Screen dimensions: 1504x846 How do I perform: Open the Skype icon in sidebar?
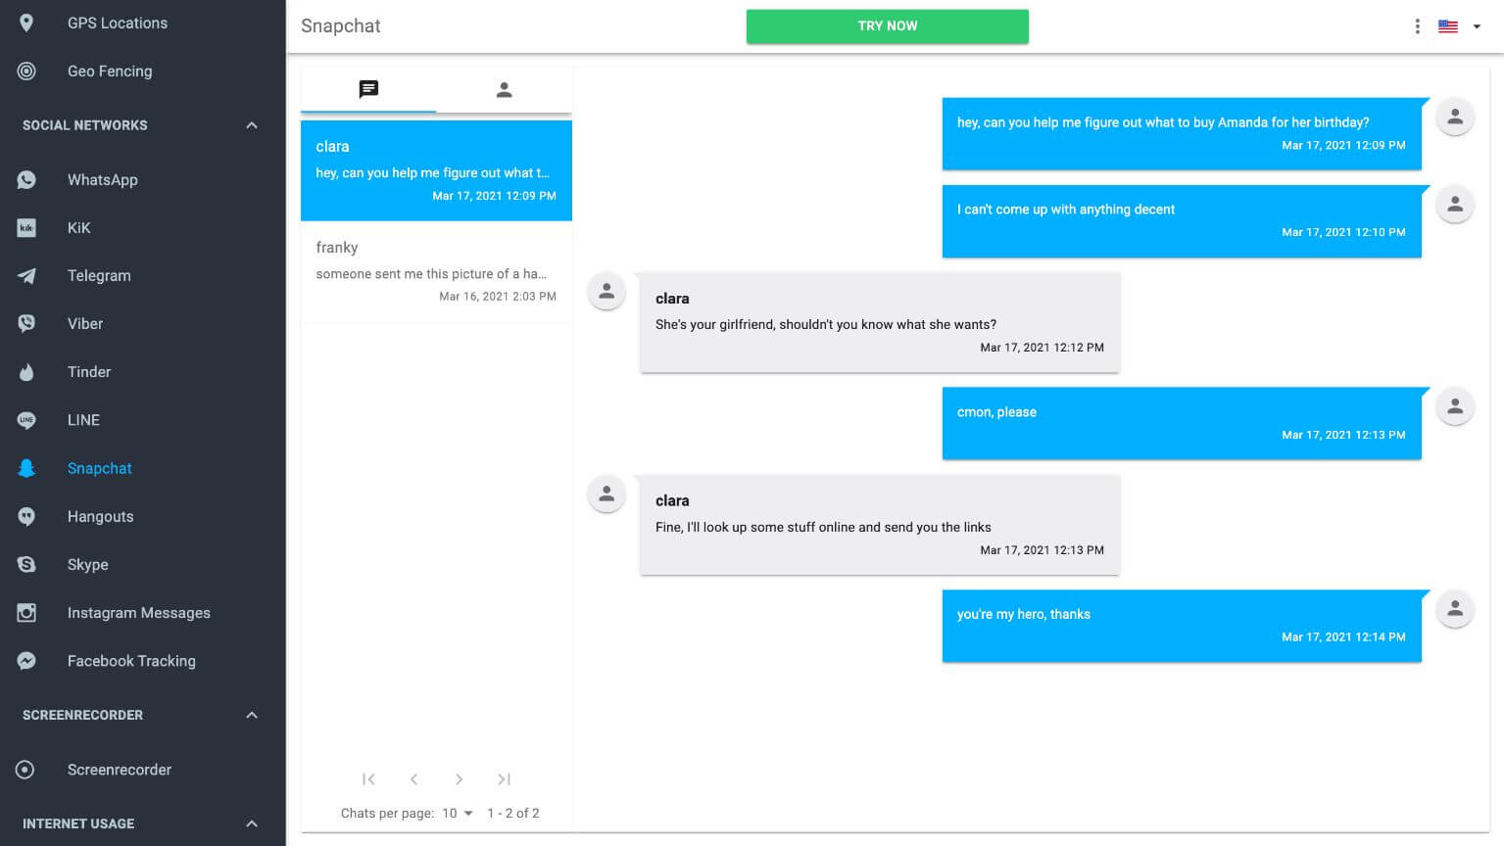pyautogui.click(x=26, y=565)
